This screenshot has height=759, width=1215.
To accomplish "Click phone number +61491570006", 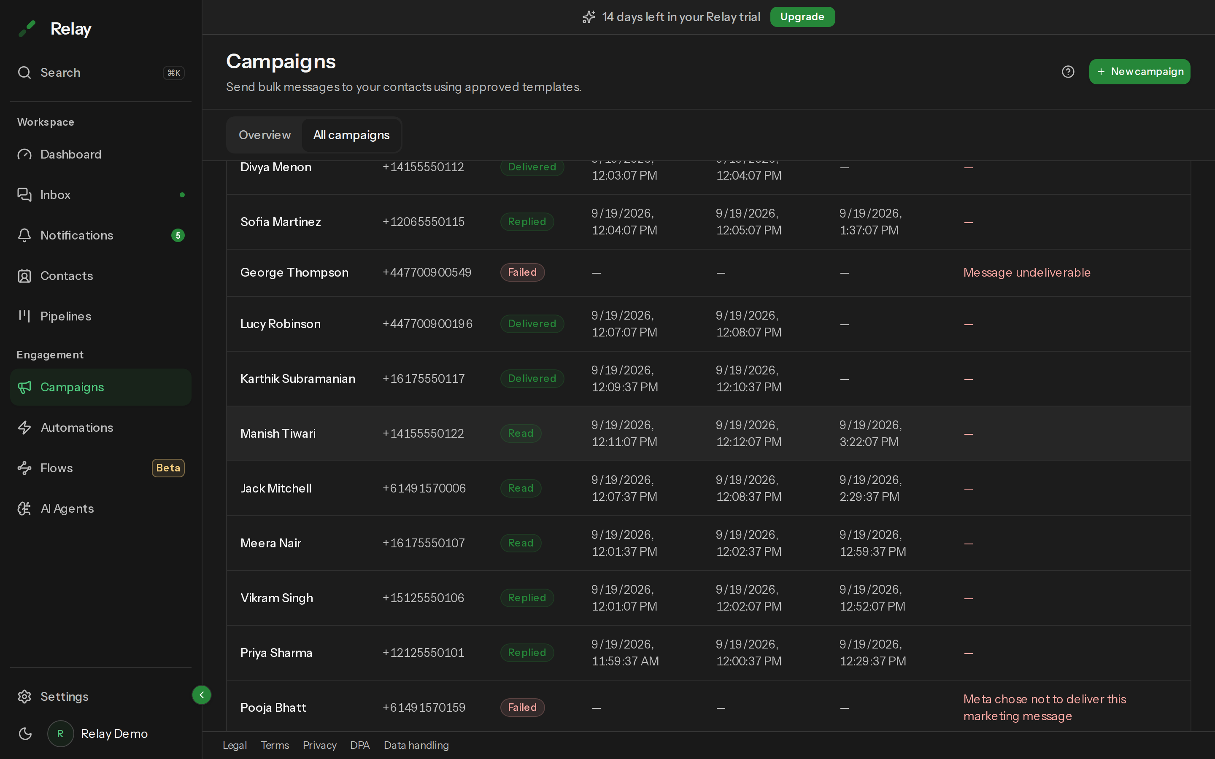I will [424, 488].
